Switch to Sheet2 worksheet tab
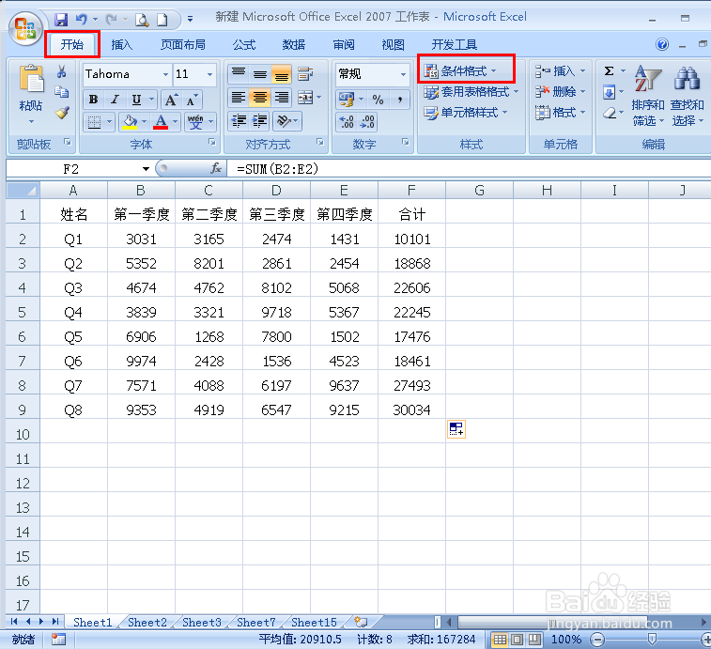 pyautogui.click(x=147, y=623)
